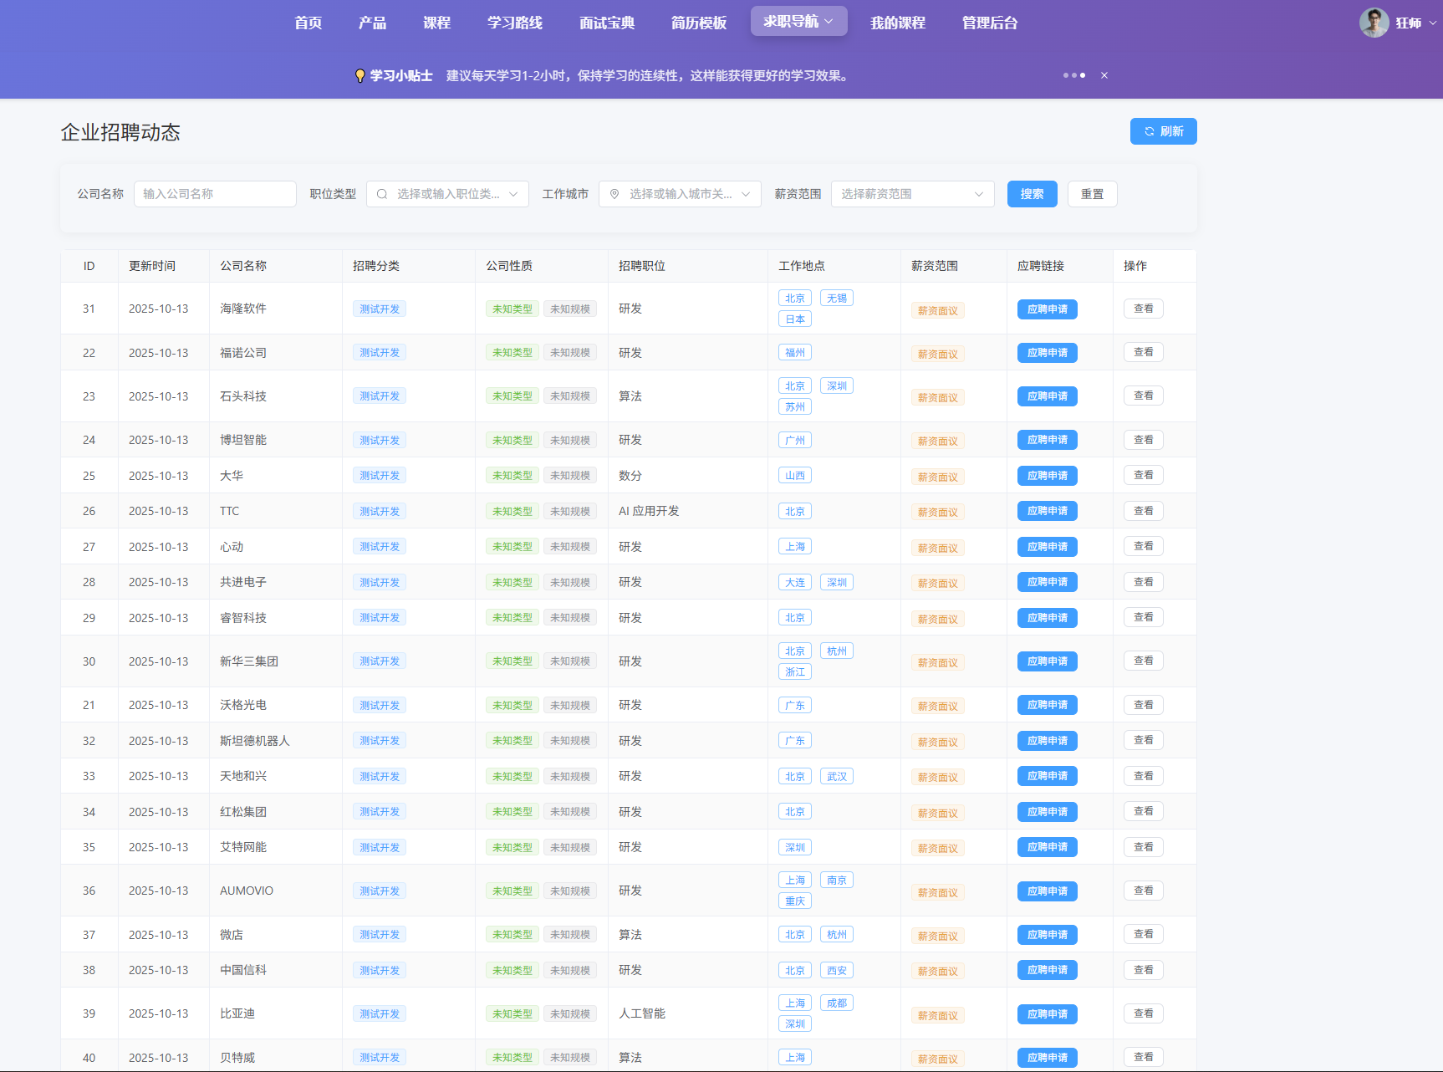1443x1072 pixels.
Task: Click the lightbulb icon beside 学习小贴士
Action: (359, 76)
